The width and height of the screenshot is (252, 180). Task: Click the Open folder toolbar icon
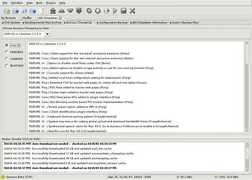click(x=33, y=11)
